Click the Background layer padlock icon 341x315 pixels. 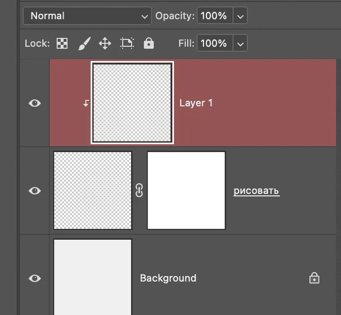pos(314,278)
